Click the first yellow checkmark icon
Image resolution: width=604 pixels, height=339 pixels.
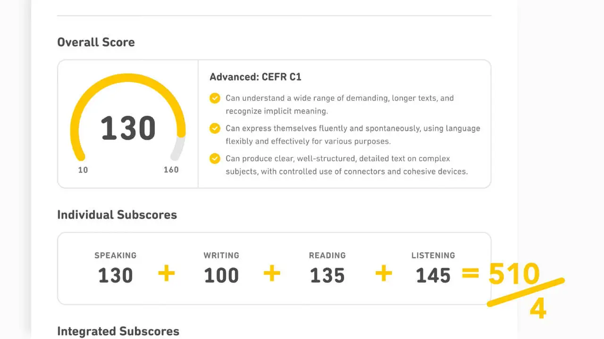coord(215,98)
